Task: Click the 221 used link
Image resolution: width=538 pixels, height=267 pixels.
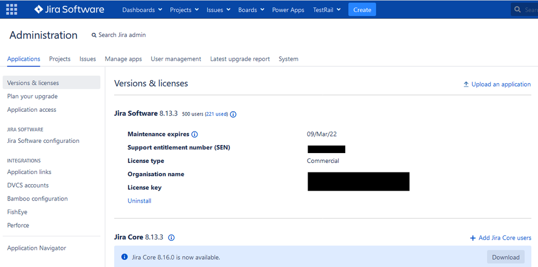Action: pyautogui.click(x=216, y=114)
